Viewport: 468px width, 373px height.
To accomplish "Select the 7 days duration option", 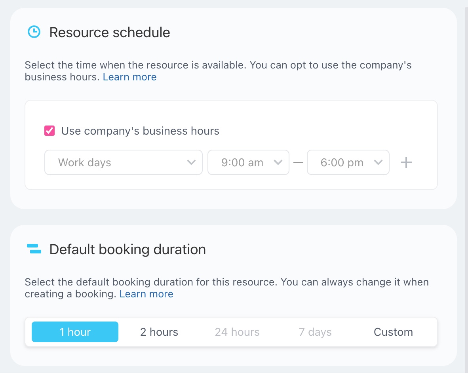I will click(x=315, y=332).
